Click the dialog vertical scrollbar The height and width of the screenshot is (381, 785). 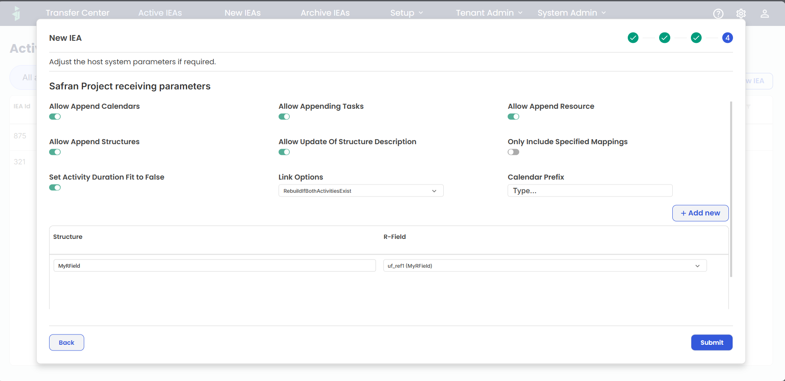(731, 189)
